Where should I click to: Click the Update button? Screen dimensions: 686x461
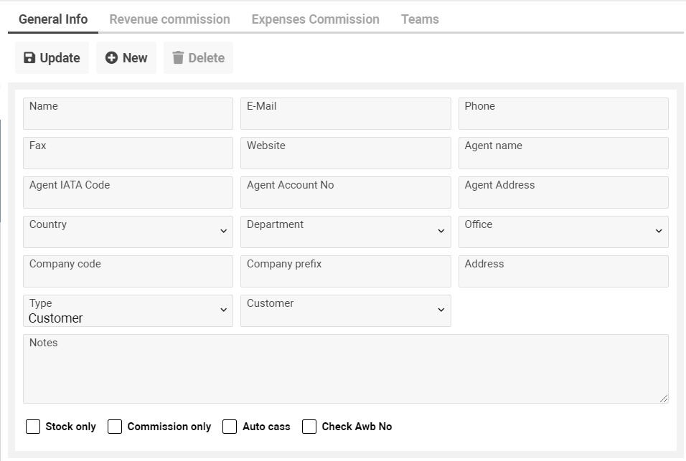pos(51,57)
